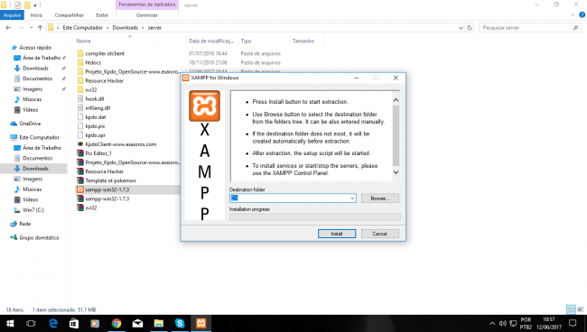This screenshot has width=587, height=332.
Task: Open the Action Center notifications icon
Action: click(x=573, y=323)
